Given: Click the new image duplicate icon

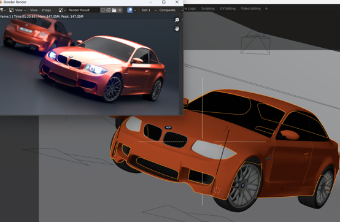Looking at the screenshot, I should point(109,10).
